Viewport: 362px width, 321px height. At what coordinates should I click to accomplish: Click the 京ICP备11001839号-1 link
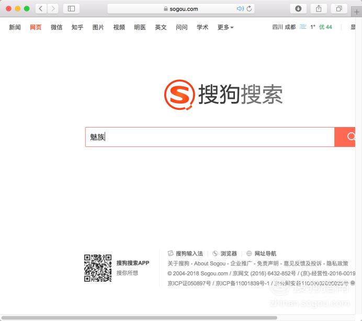tap(242, 283)
